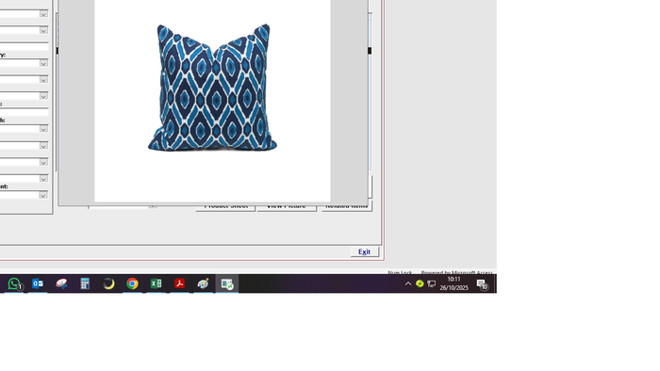
Task: Switch to Excel on the taskbar
Action: [x=156, y=284]
